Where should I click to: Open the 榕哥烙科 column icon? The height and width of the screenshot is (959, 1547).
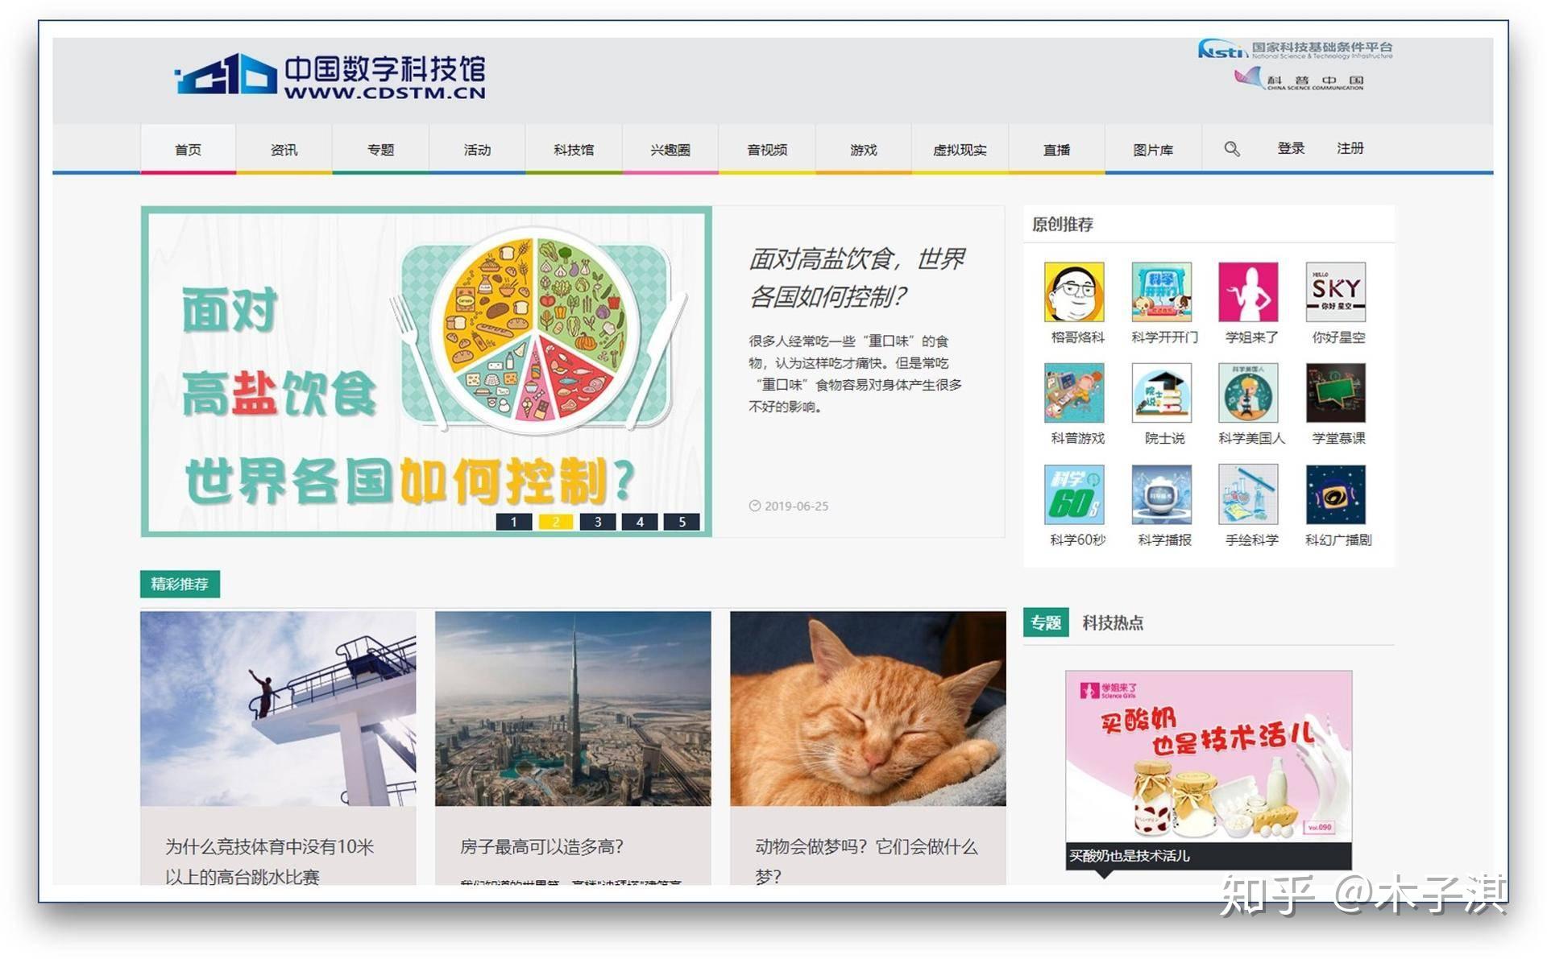1074,292
